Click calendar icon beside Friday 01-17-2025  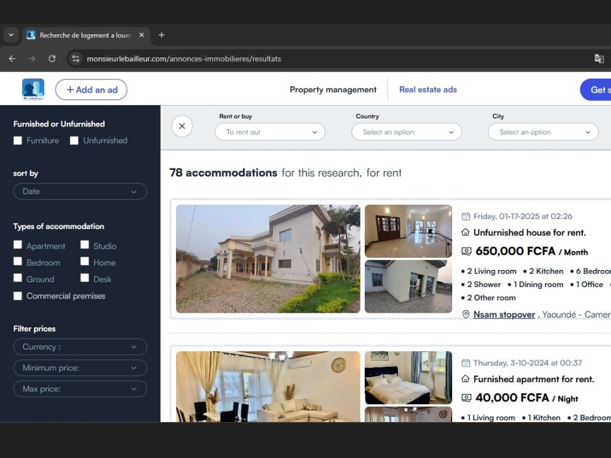point(466,217)
